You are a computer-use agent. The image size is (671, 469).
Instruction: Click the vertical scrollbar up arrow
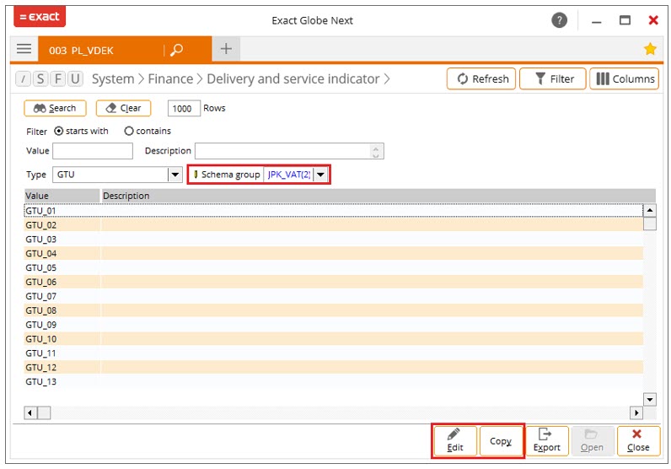coord(650,210)
